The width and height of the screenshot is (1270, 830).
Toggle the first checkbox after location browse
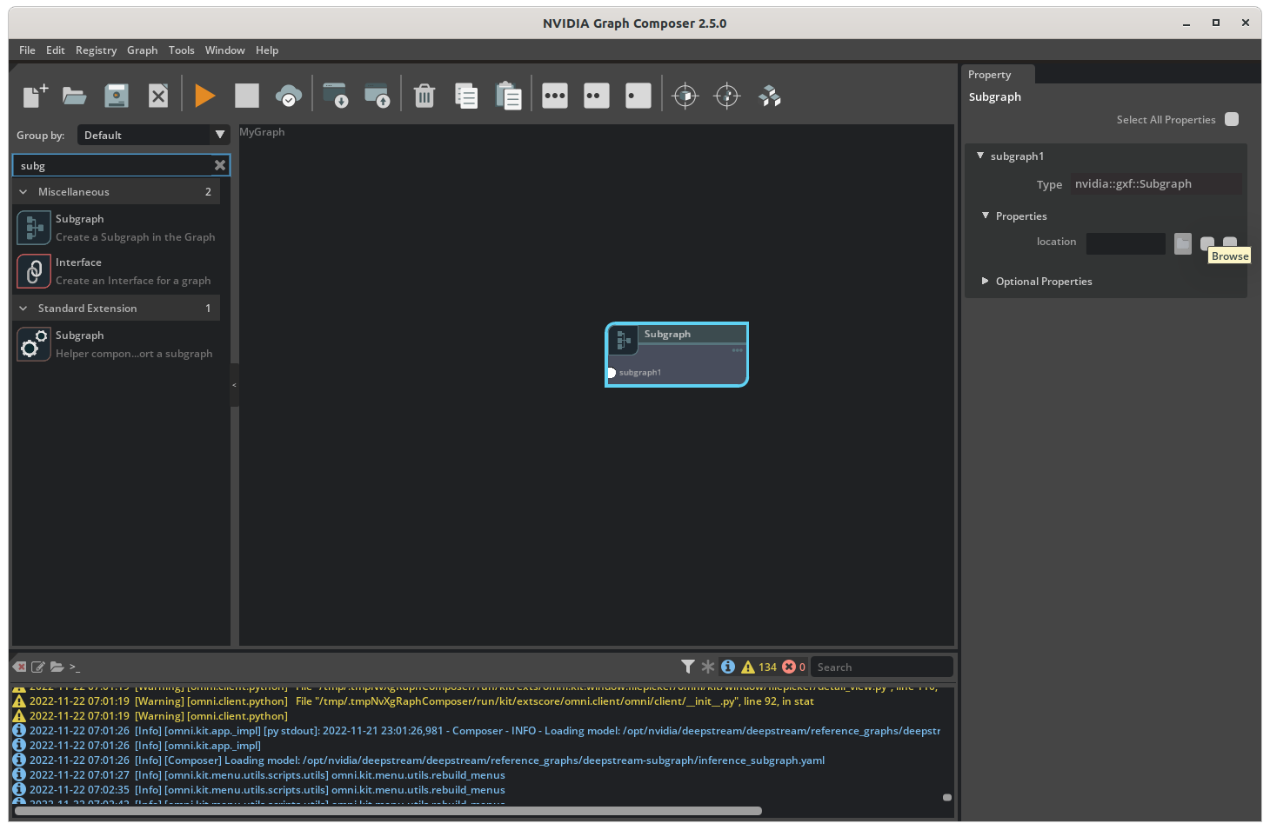(x=1207, y=243)
